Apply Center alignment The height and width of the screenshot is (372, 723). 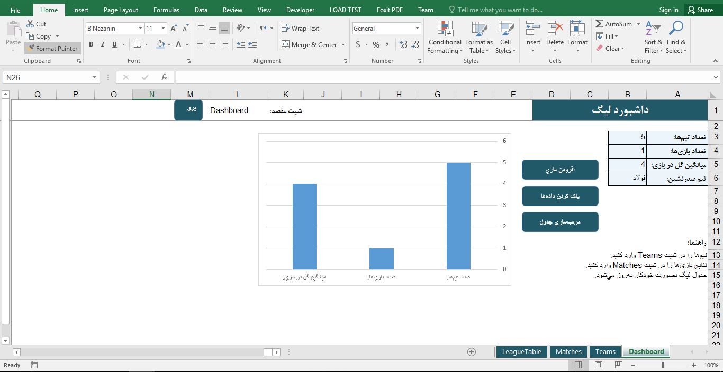(213, 44)
